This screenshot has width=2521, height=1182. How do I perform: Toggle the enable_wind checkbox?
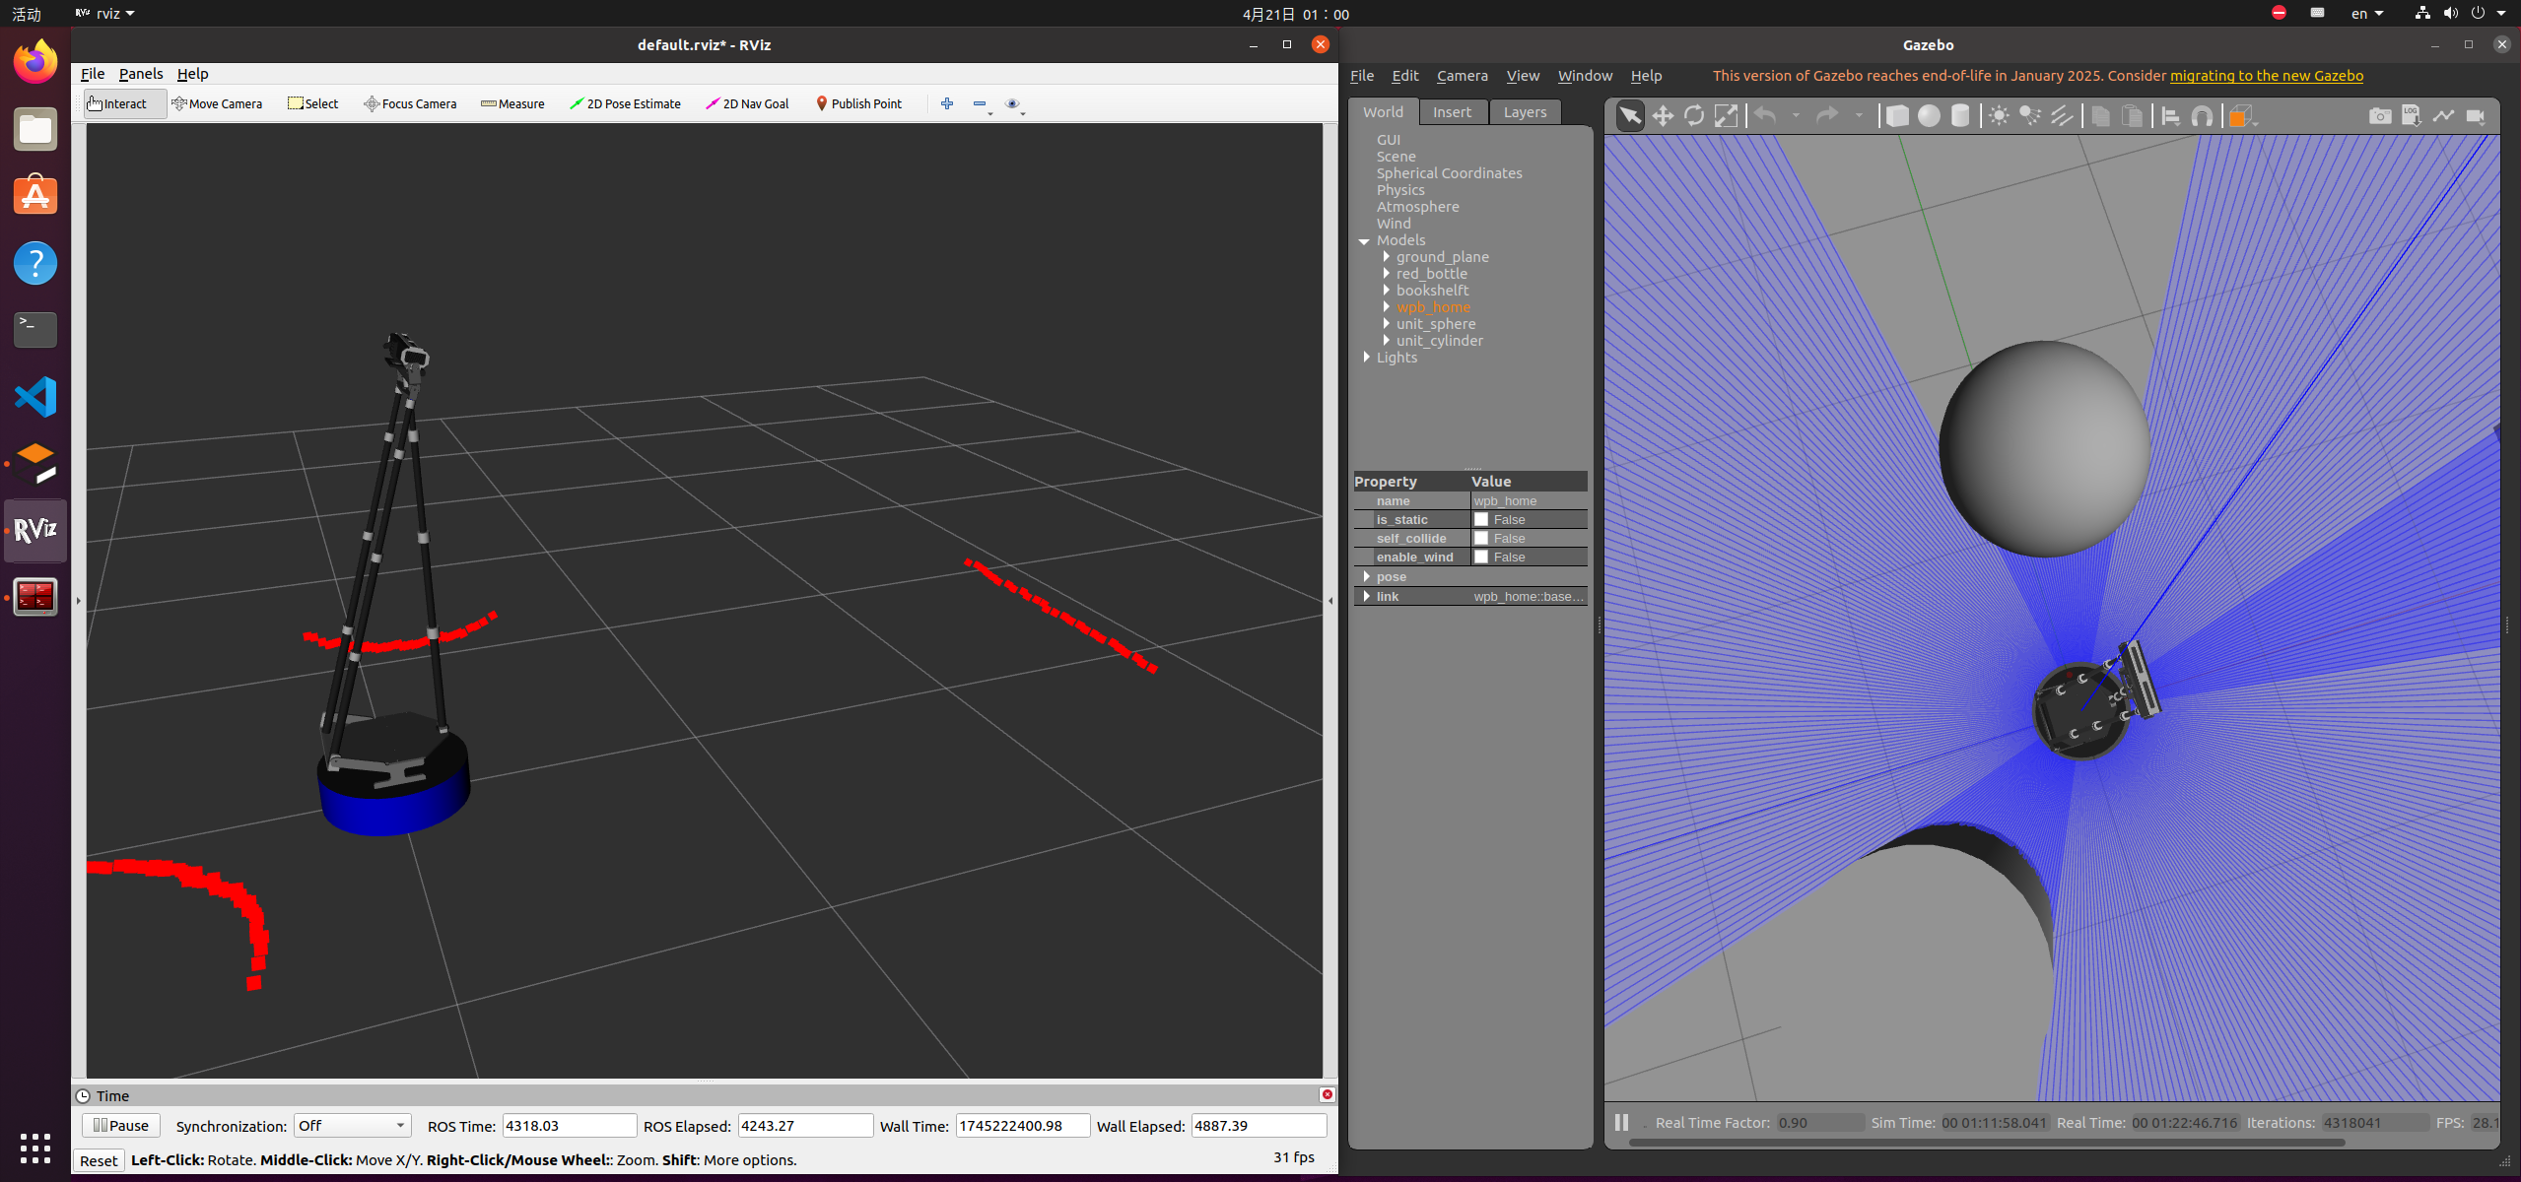(x=1480, y=558)
